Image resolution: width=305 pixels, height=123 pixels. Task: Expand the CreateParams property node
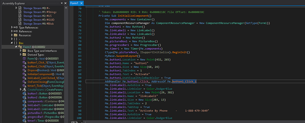21,90
